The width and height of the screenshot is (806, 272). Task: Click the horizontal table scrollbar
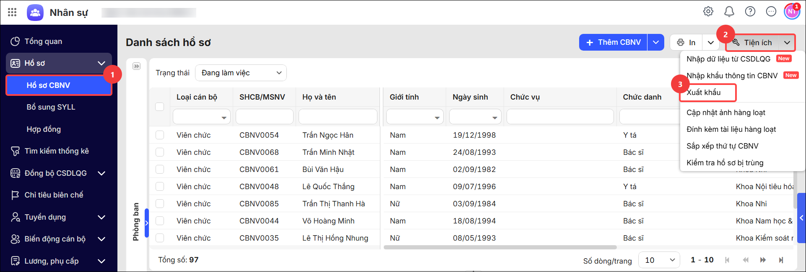tap(500, 247)
